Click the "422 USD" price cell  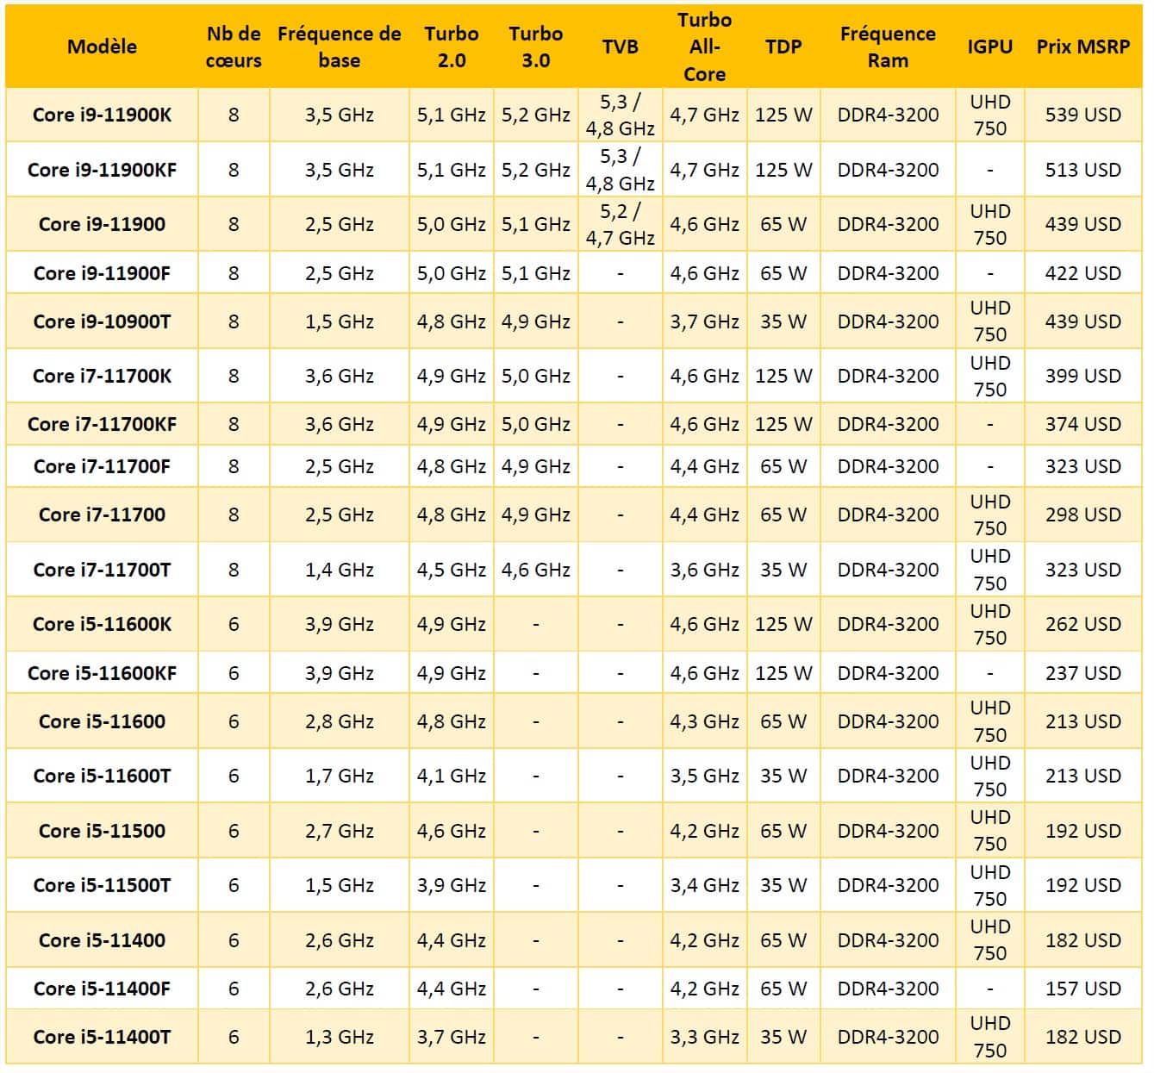[x=1083, y=273]
